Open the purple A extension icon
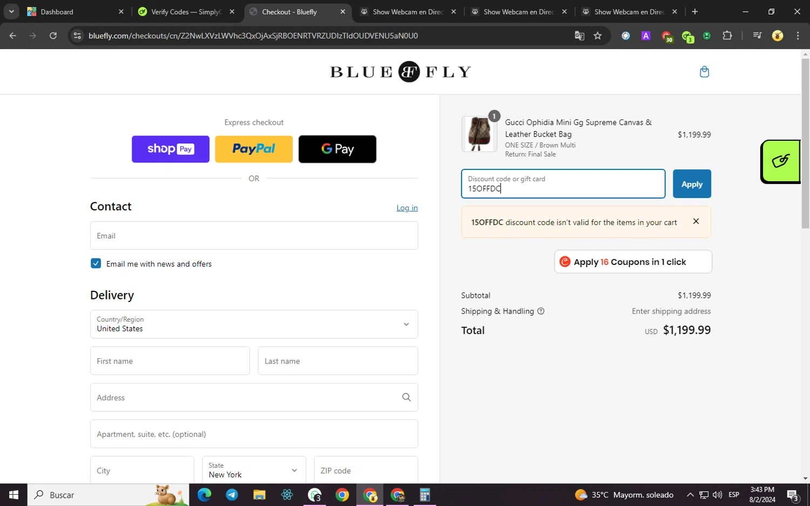 646,36
